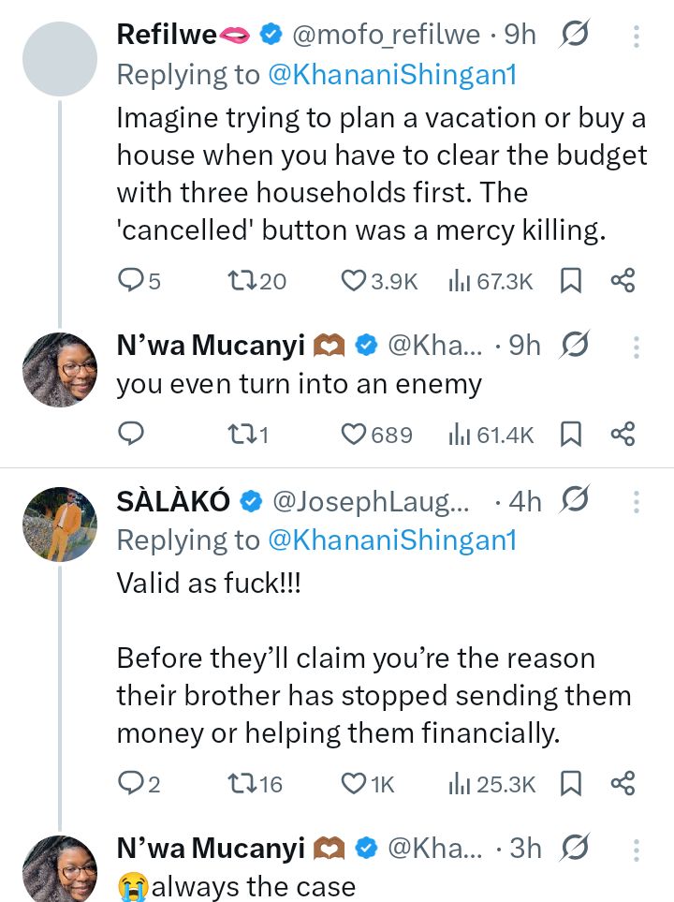Open the Grok icon on Refilwe's tweet
The image size is (674, 902).
point(573,35)
